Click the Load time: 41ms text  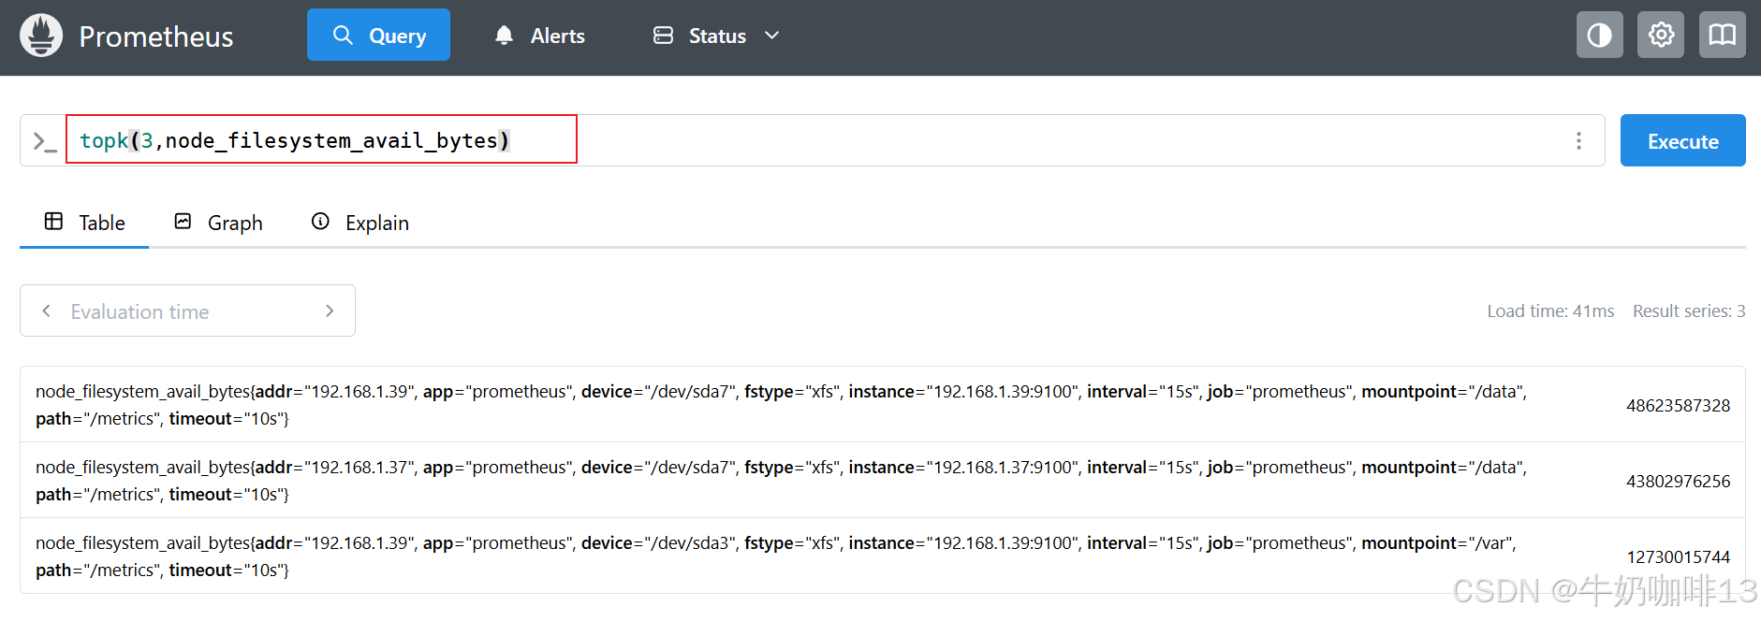coord(1550,311)
